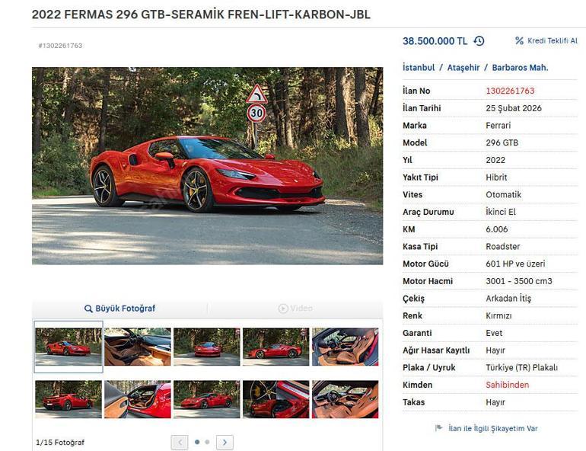Click the Sahibinden seller link
This screenshot has width=586, height=451.
tap(507, 385)
